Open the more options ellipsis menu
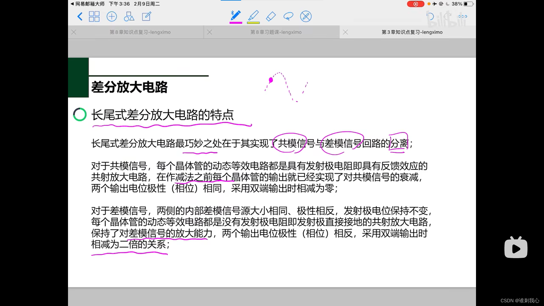This screenshot has height=306, width=544. pos(462,16)
